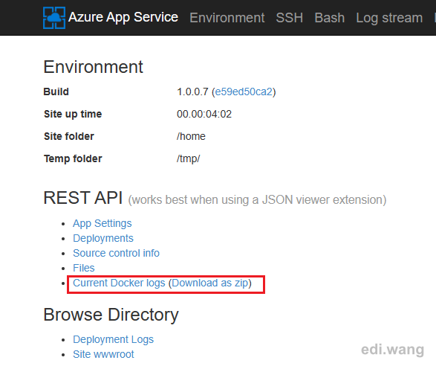Open the App Settings REST link

point(102,224)
